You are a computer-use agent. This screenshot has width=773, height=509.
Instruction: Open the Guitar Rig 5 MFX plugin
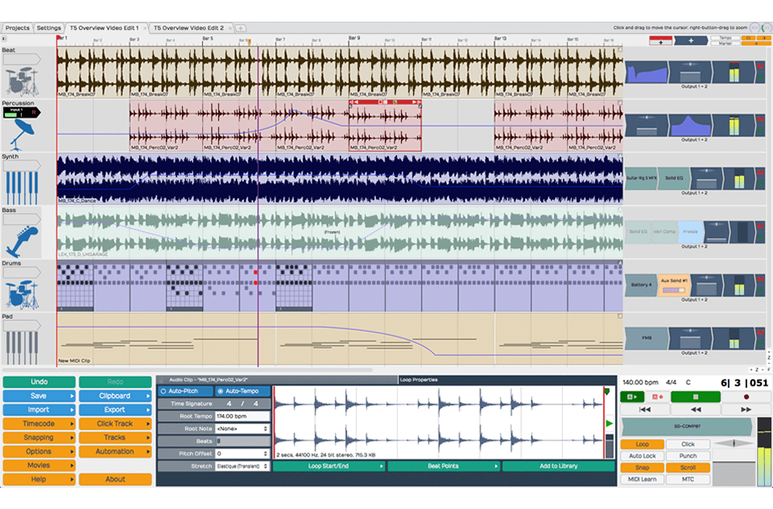point(642,177)
